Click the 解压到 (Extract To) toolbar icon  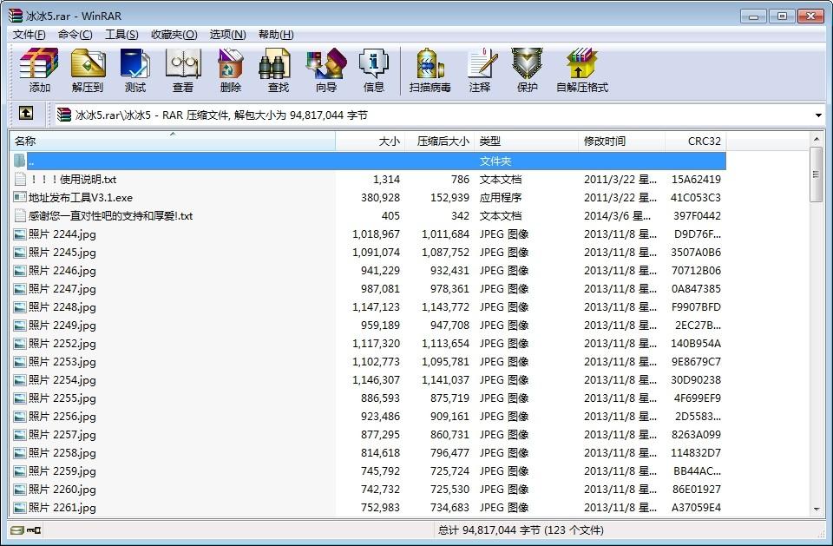pyautogui.click(x=87, y=69)
